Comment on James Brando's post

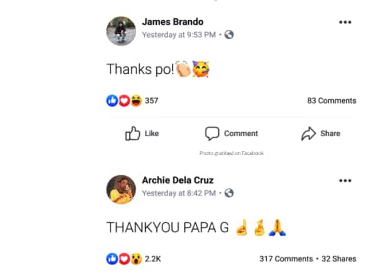coord(231,133)
